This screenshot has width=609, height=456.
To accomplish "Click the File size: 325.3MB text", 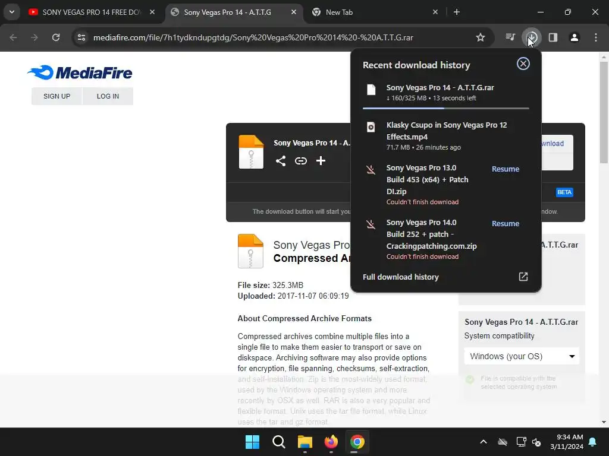I will click(x=271, y=285).
